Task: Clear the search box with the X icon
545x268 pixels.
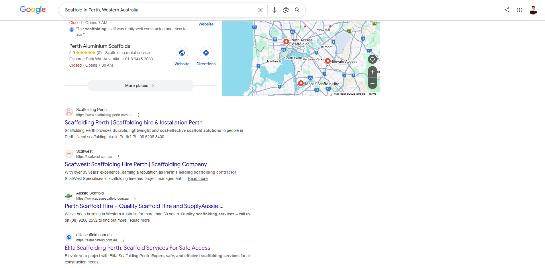Action: tap(260, 10)
